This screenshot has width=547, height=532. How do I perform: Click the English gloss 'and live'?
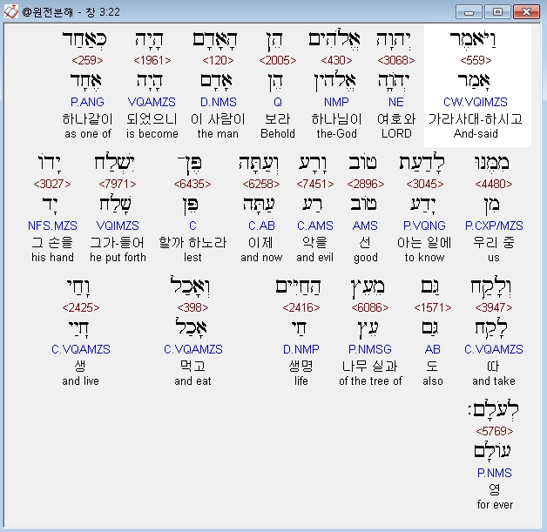[81, 381]
